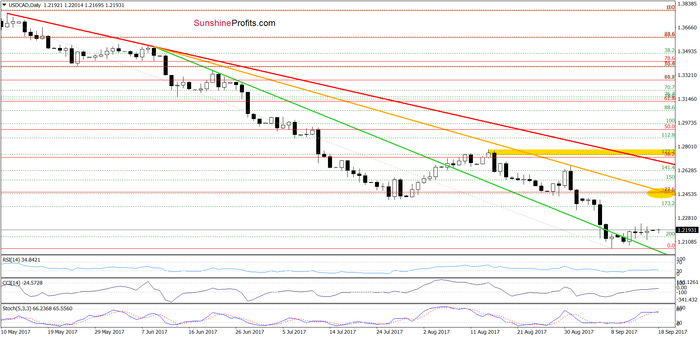Click the 2 Aug 2017 date label
700x337 pixels.
(437, 332)
